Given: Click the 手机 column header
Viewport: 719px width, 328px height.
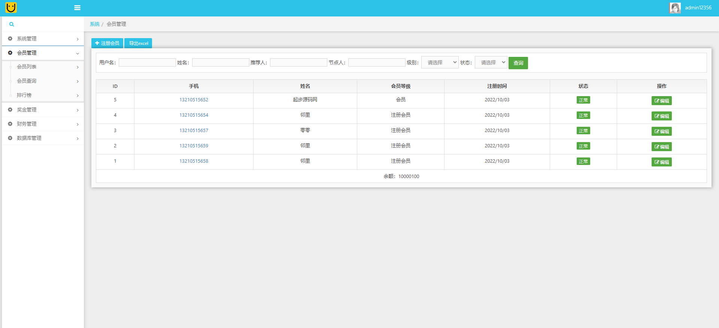Looking at the screenshot, I should [194, 86].
